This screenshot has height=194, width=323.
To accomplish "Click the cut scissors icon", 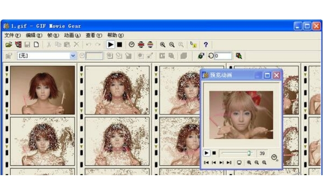I will coord(49,44).
